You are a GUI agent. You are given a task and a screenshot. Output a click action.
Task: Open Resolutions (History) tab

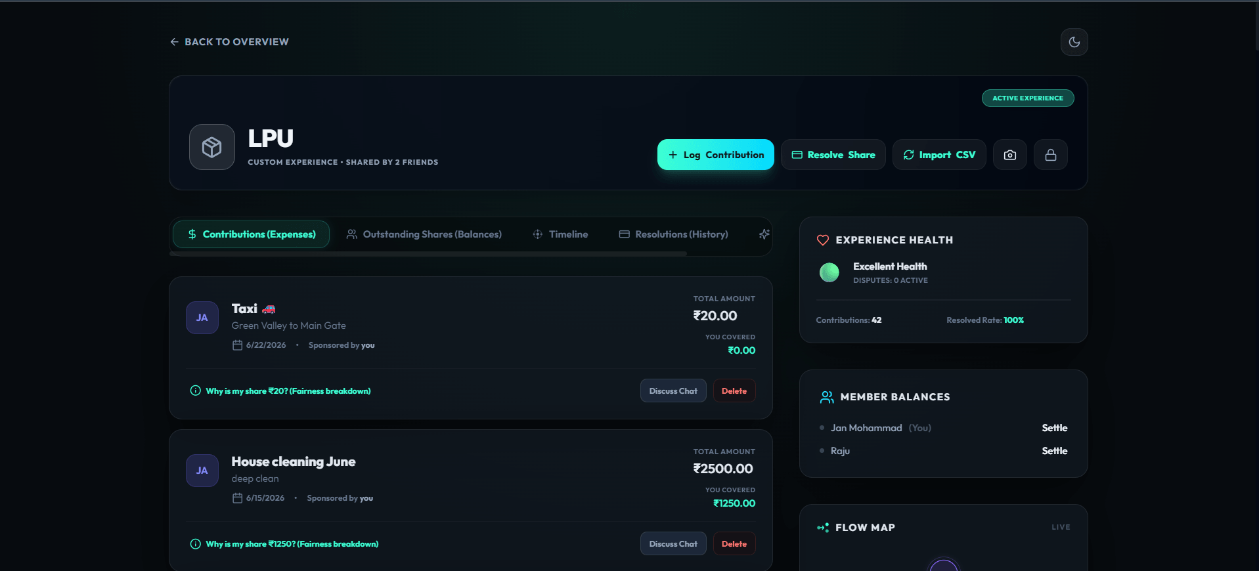(674, 234)
